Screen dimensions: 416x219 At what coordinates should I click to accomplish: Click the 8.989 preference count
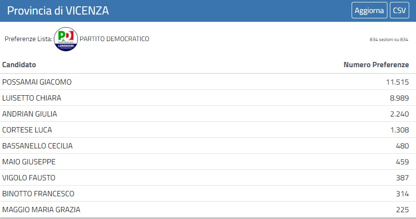point(399,98)
